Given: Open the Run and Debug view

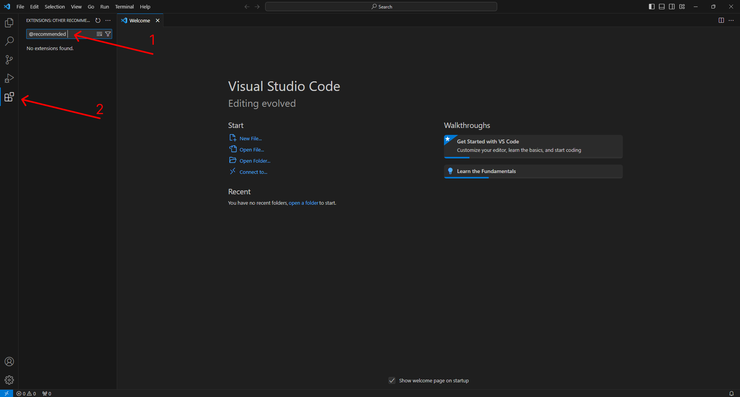Looking at the screenshot, I should 9,78.
